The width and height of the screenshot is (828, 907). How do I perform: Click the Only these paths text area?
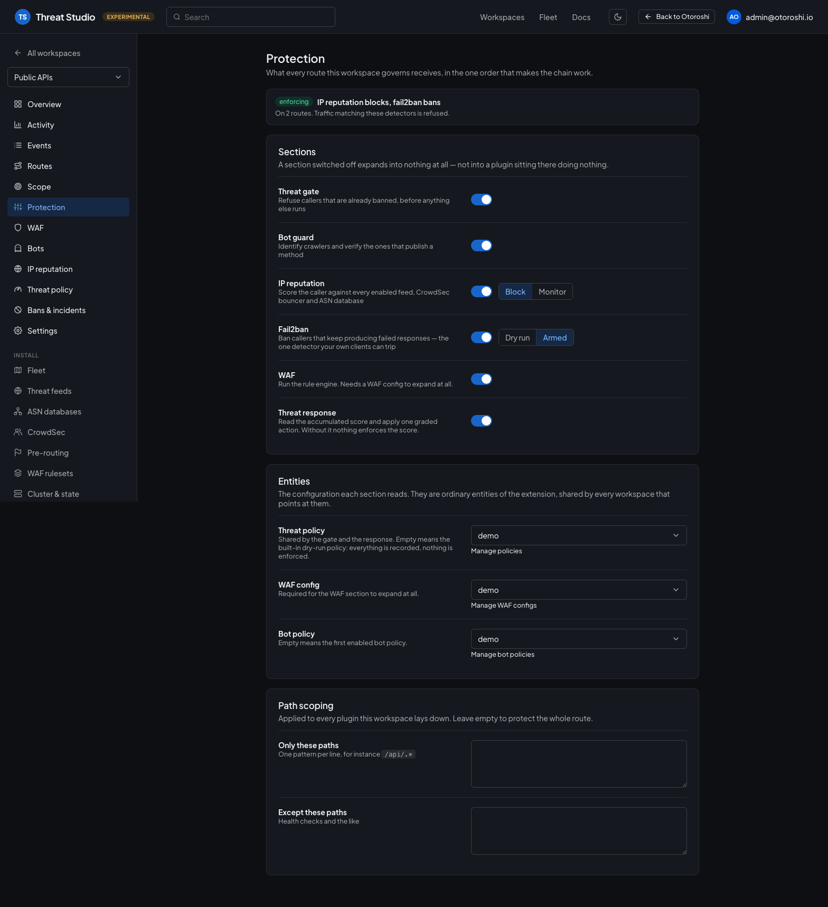579,764
